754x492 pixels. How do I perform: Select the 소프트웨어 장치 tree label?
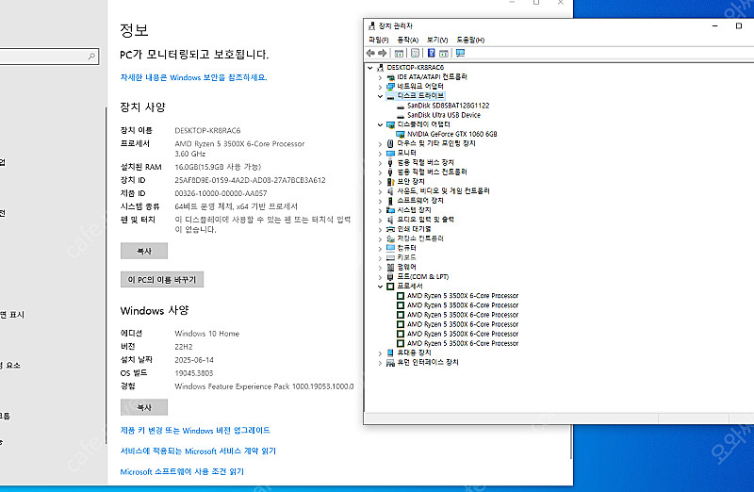pyautogui.click(x=419, y=201)
